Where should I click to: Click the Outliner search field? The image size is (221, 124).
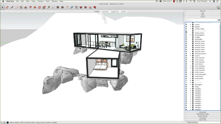click(x=201, y=20)
